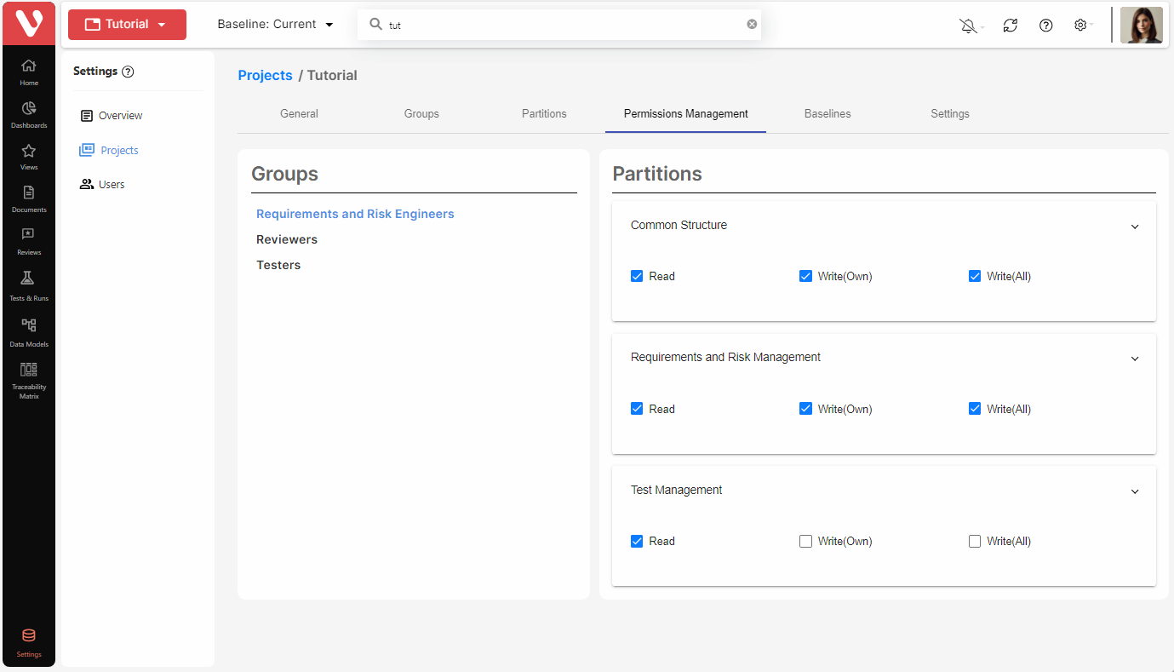Viewport: 1174px width, 672px height.
Task: Enable Write(All) for Test Management
Action: [975, 542]
